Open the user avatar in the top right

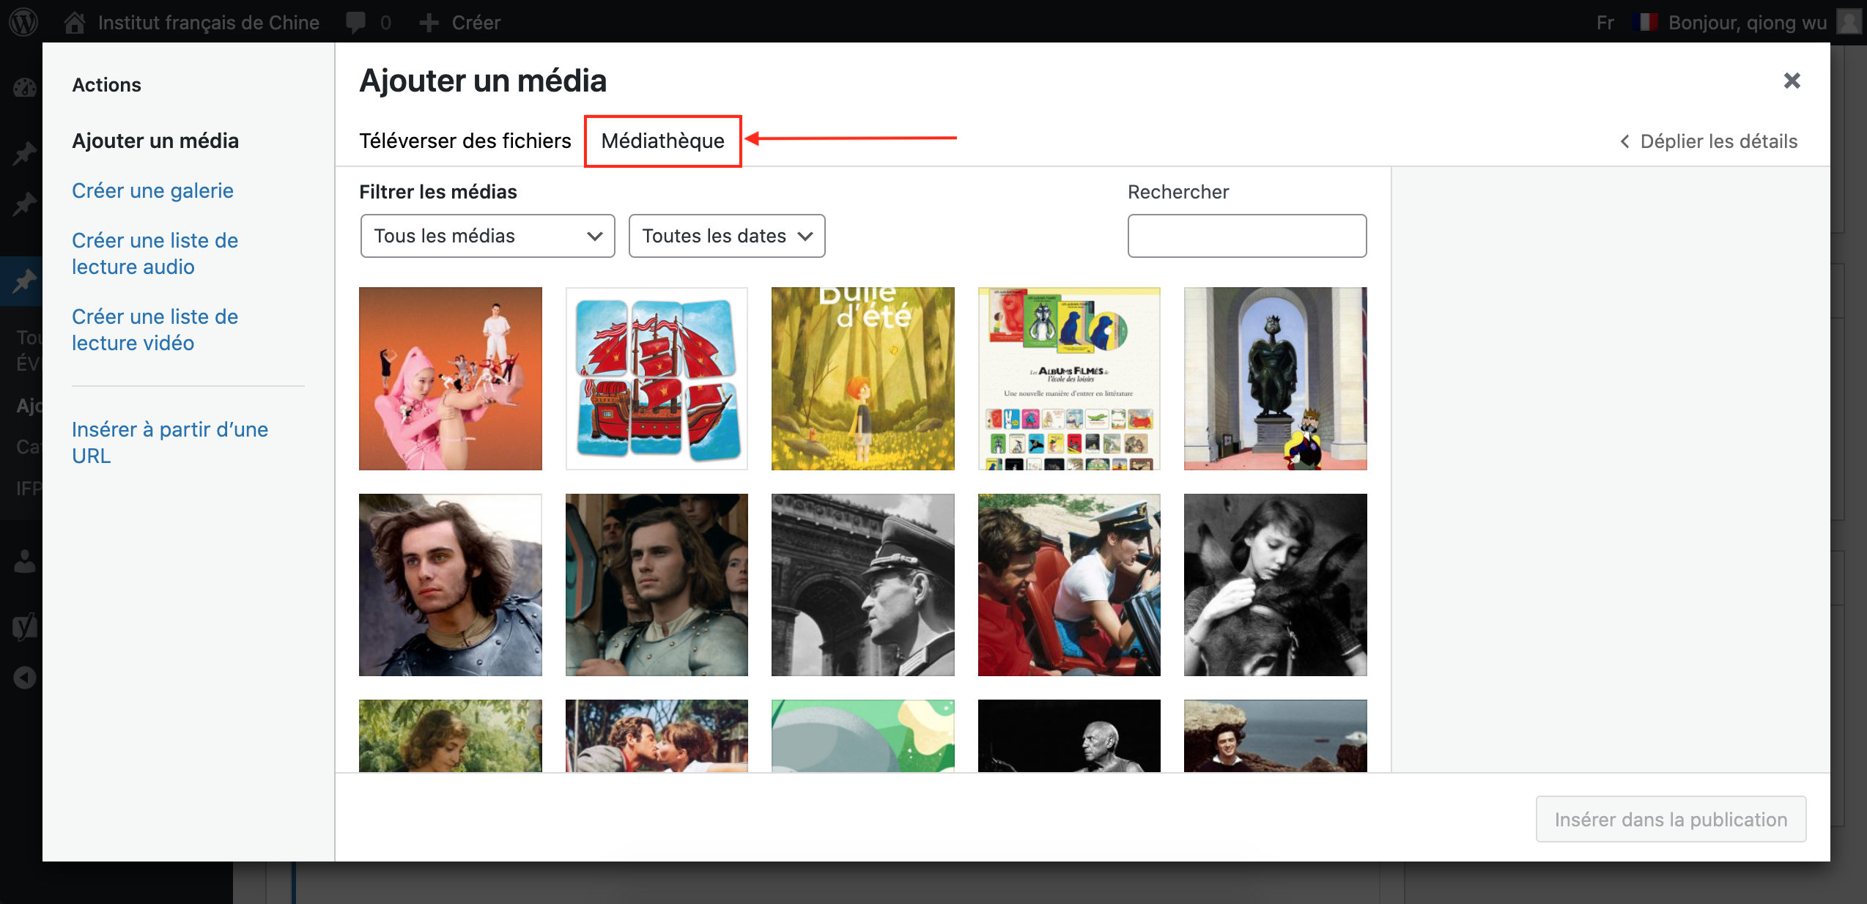[x=1849, y=22]
